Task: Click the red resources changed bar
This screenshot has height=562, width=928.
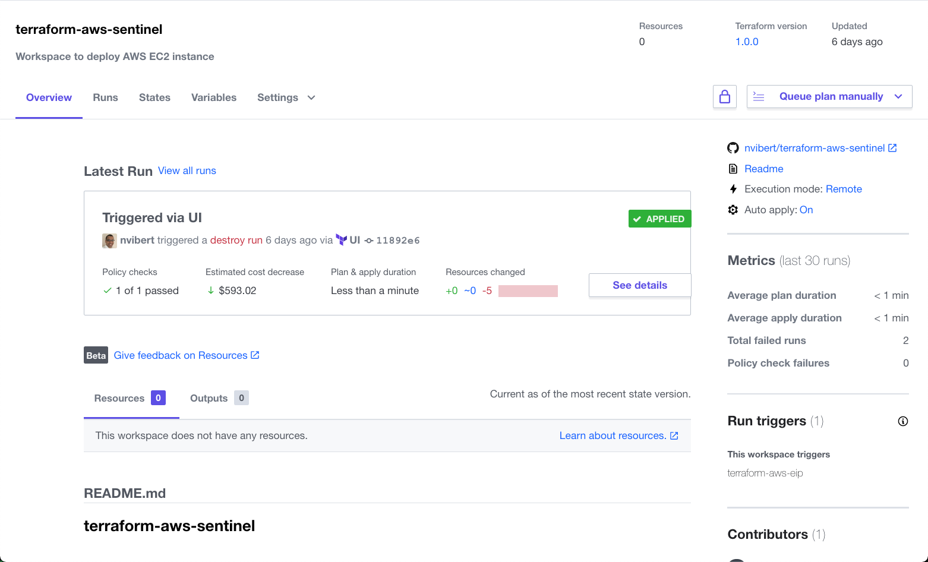Action: pyautogui.click(x=528, y=291)
